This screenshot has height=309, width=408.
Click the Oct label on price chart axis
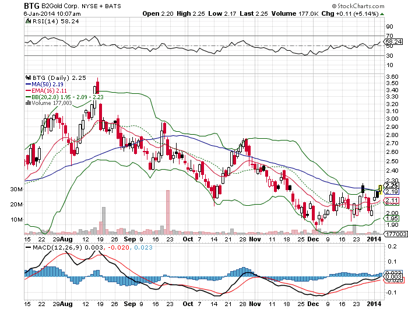188,239
